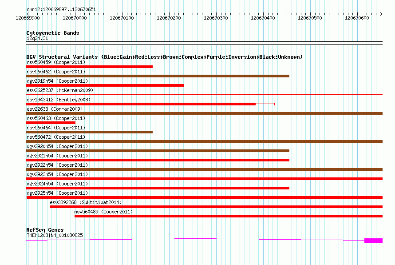Open variant label esv1943412 (Bentley2008)
Image resolution: width=395 pixels, height=265 pixels.
[59, 100]
